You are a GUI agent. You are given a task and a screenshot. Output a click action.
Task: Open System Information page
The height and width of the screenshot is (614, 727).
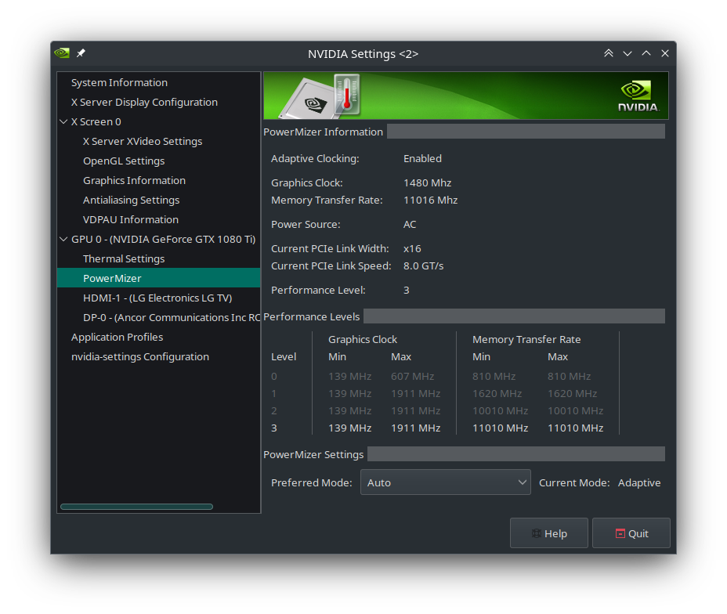pos(119,82)
